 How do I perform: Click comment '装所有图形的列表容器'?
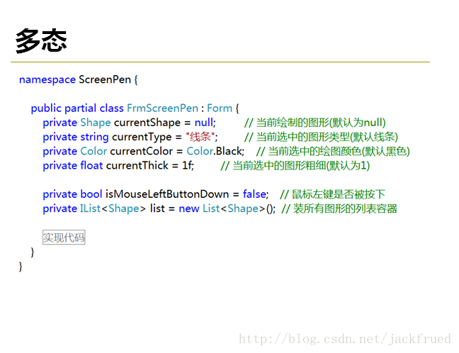point(345,208)
